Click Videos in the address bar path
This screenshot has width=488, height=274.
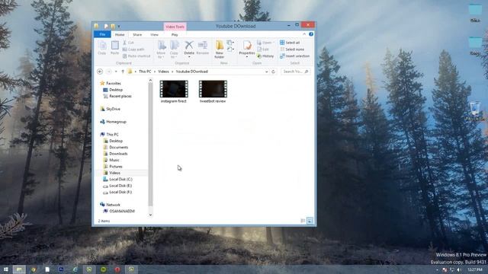[163, 72]
